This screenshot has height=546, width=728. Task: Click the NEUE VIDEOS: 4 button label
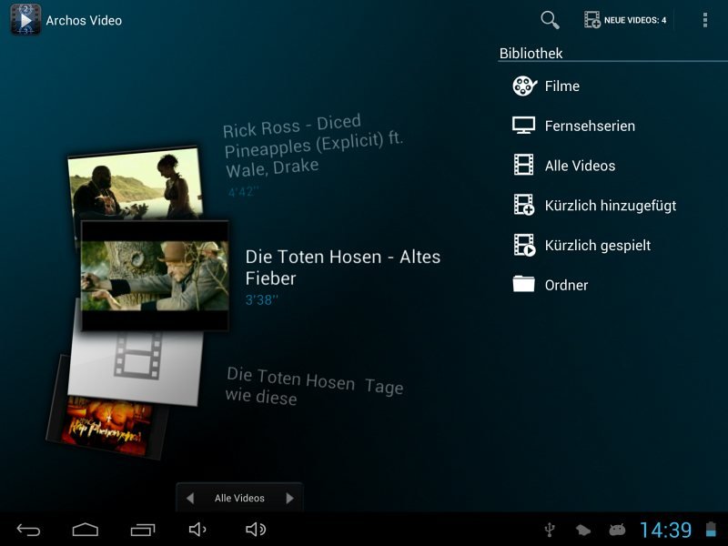point(634,20)
